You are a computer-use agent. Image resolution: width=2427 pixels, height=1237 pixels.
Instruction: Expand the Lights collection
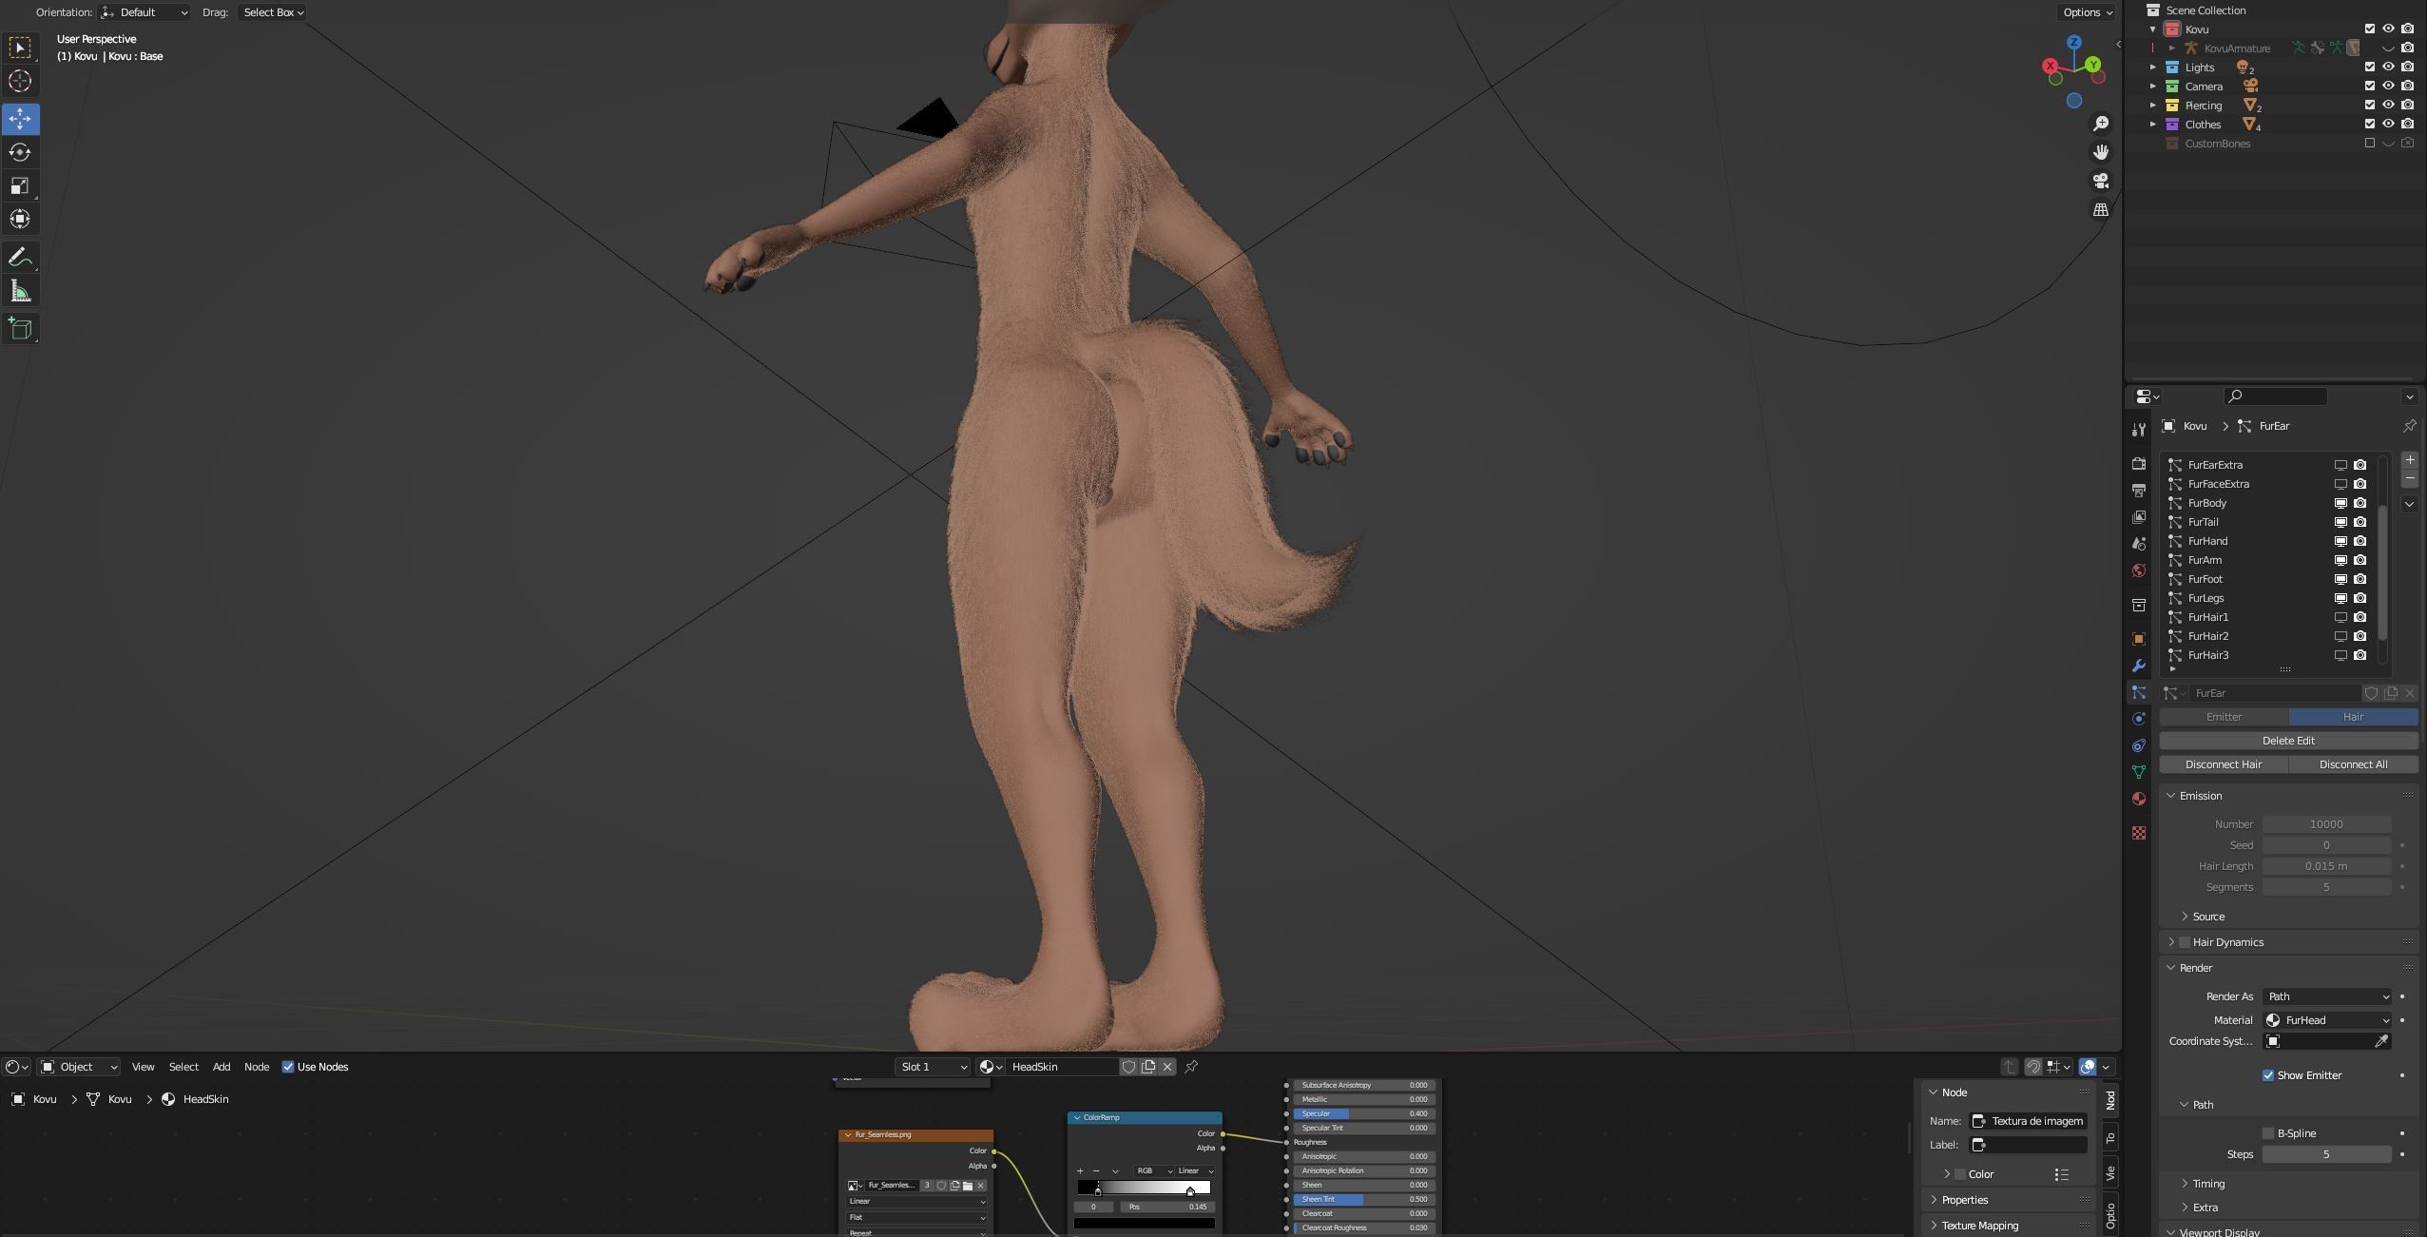[2153, 68]
